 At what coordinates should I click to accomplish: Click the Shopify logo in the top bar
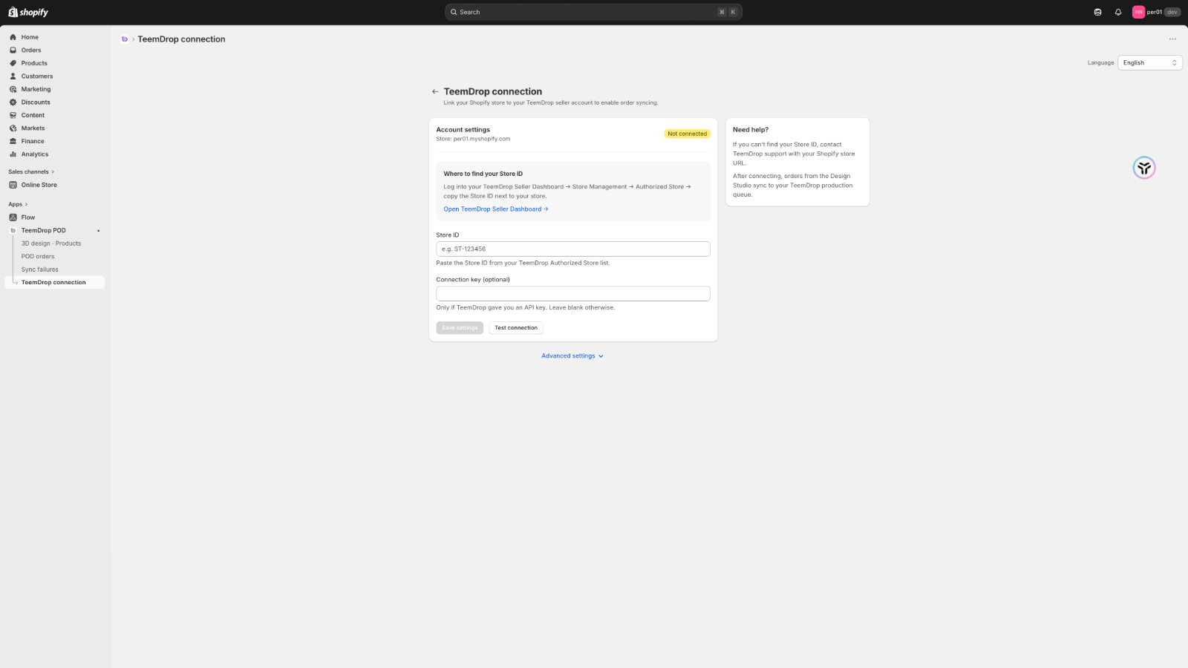[28, 12]
